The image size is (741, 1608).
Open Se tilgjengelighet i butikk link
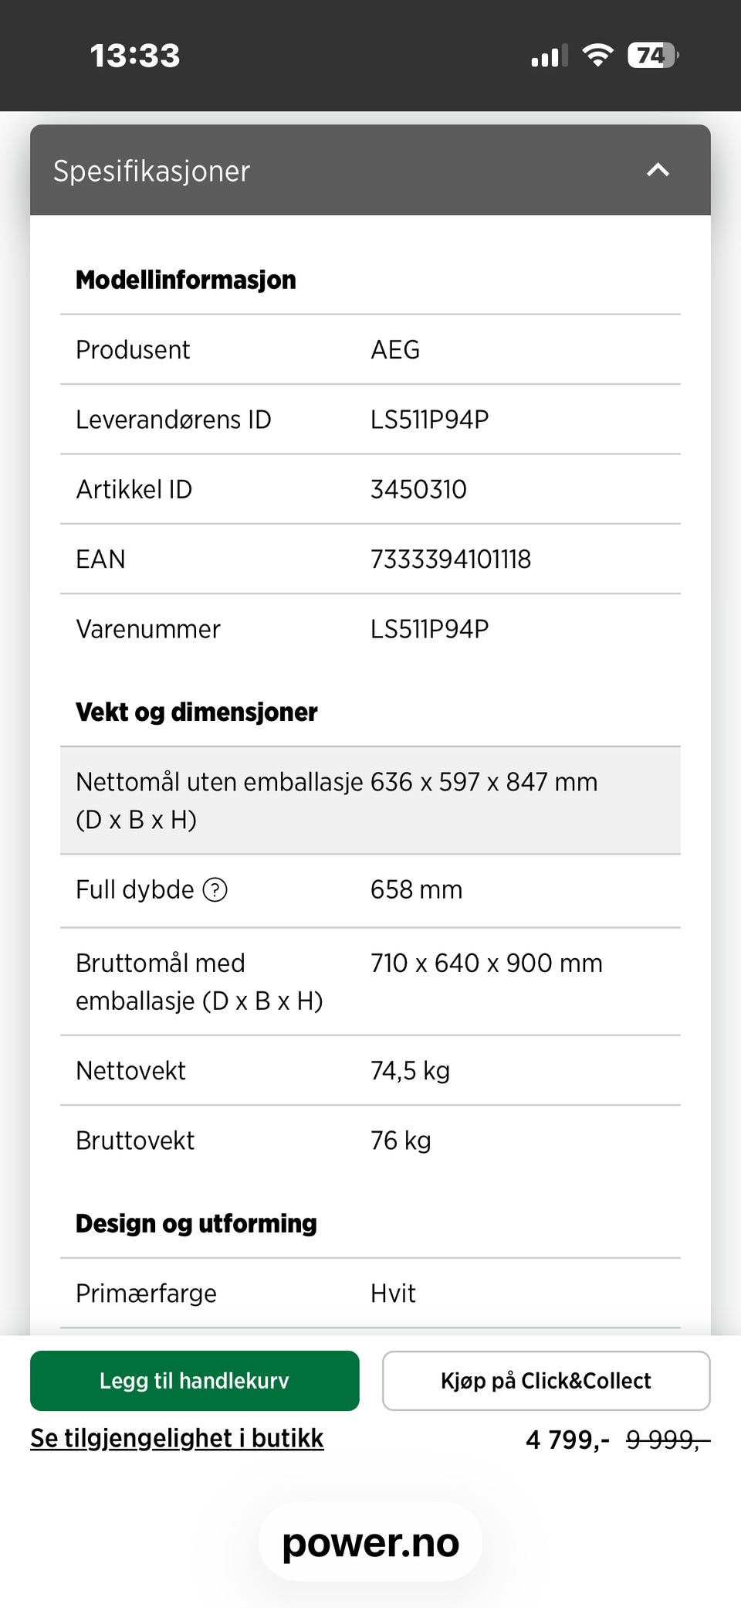177,1438
